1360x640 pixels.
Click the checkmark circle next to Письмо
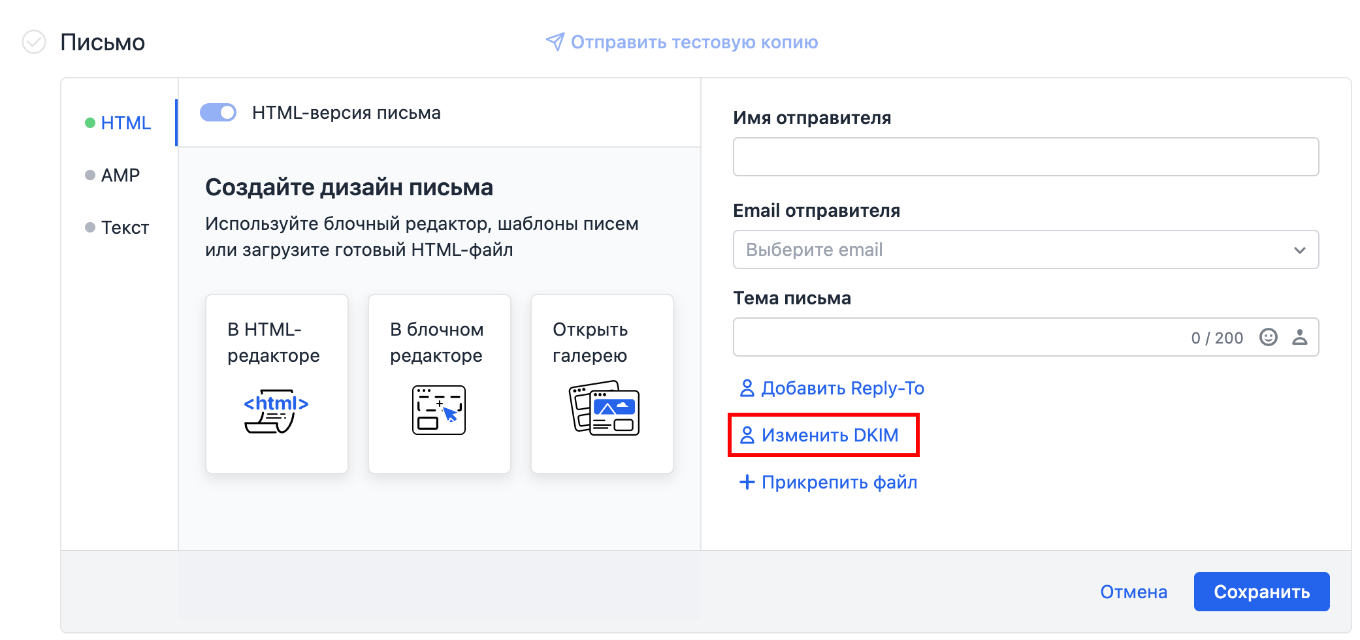pyautogui.click(x=34, y=42)
